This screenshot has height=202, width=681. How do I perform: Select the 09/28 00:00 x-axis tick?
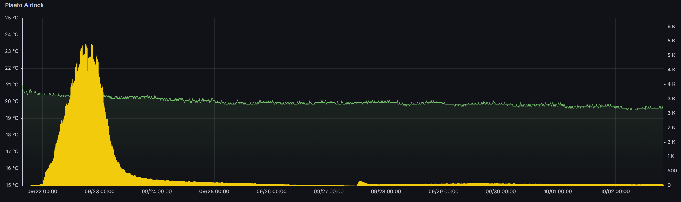point(386,192)
